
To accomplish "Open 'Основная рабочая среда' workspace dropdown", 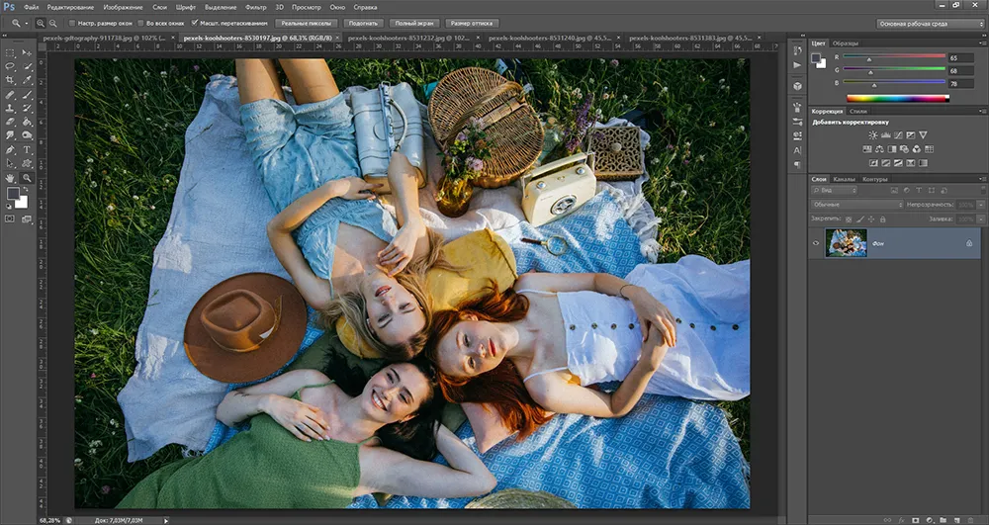I will [930, 24].
